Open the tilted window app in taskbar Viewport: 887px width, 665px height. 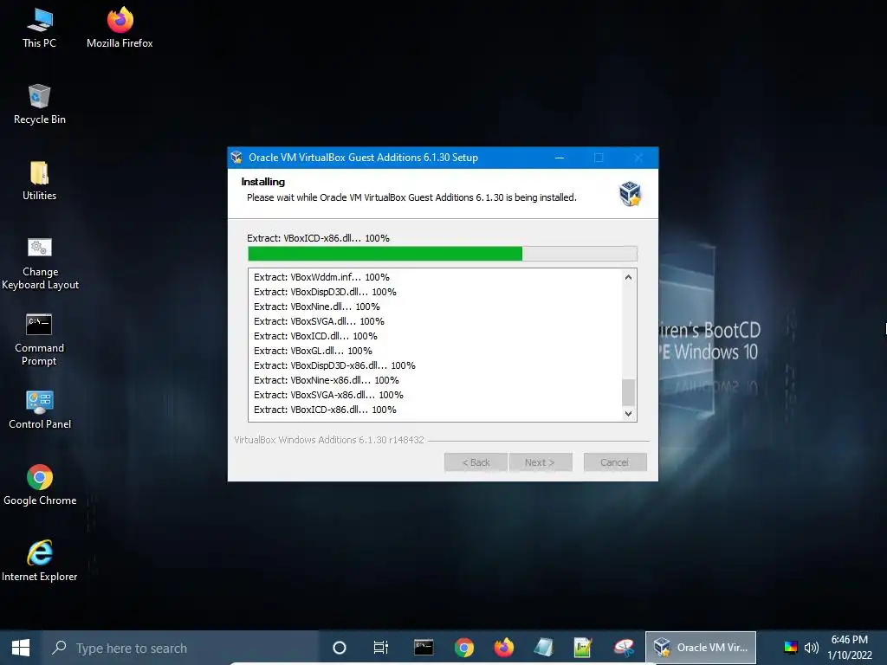[543, 648]
